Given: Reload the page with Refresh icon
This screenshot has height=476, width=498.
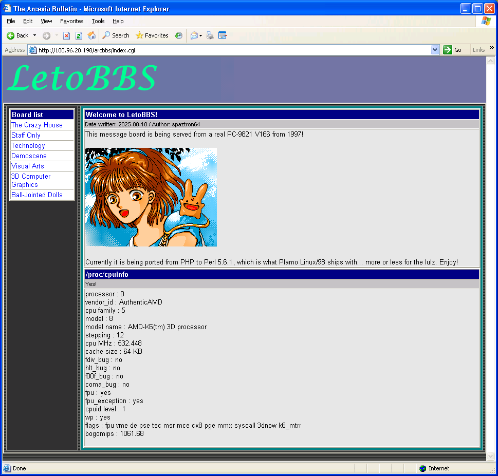Looking at the screenshot, I should 79,35.
